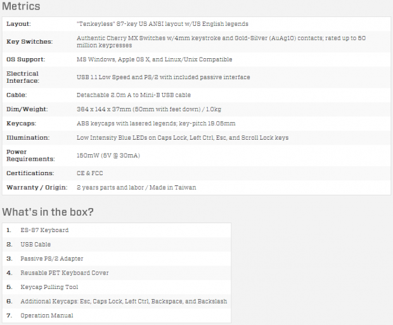Select the 364 x 144 x 37mm dimensions
Screen dimensions: 393x325
click(149, 109)
